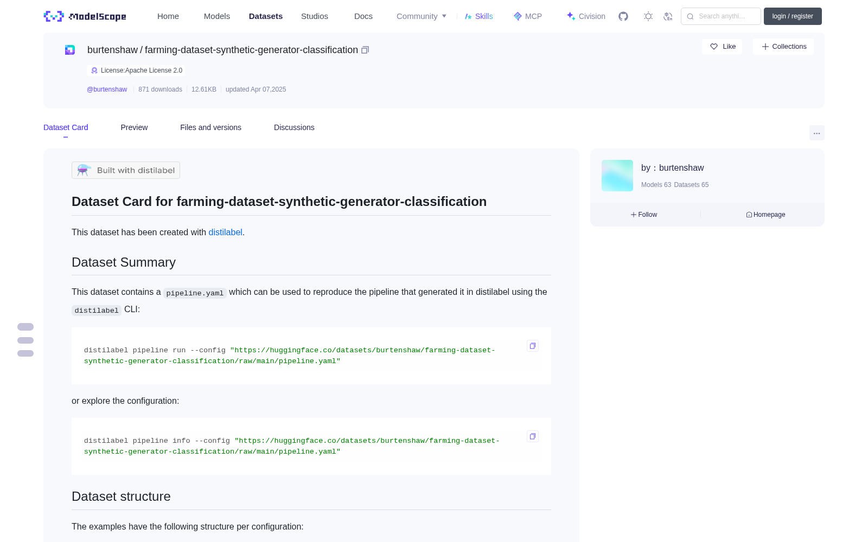
Task: Toggle the light/dark theme sun icon
Action: 648,16
